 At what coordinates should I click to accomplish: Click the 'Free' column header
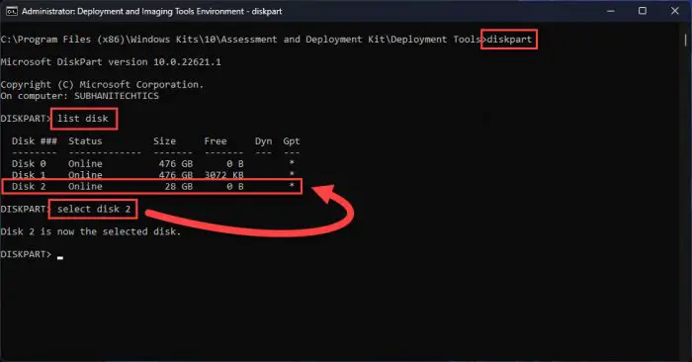216,141
